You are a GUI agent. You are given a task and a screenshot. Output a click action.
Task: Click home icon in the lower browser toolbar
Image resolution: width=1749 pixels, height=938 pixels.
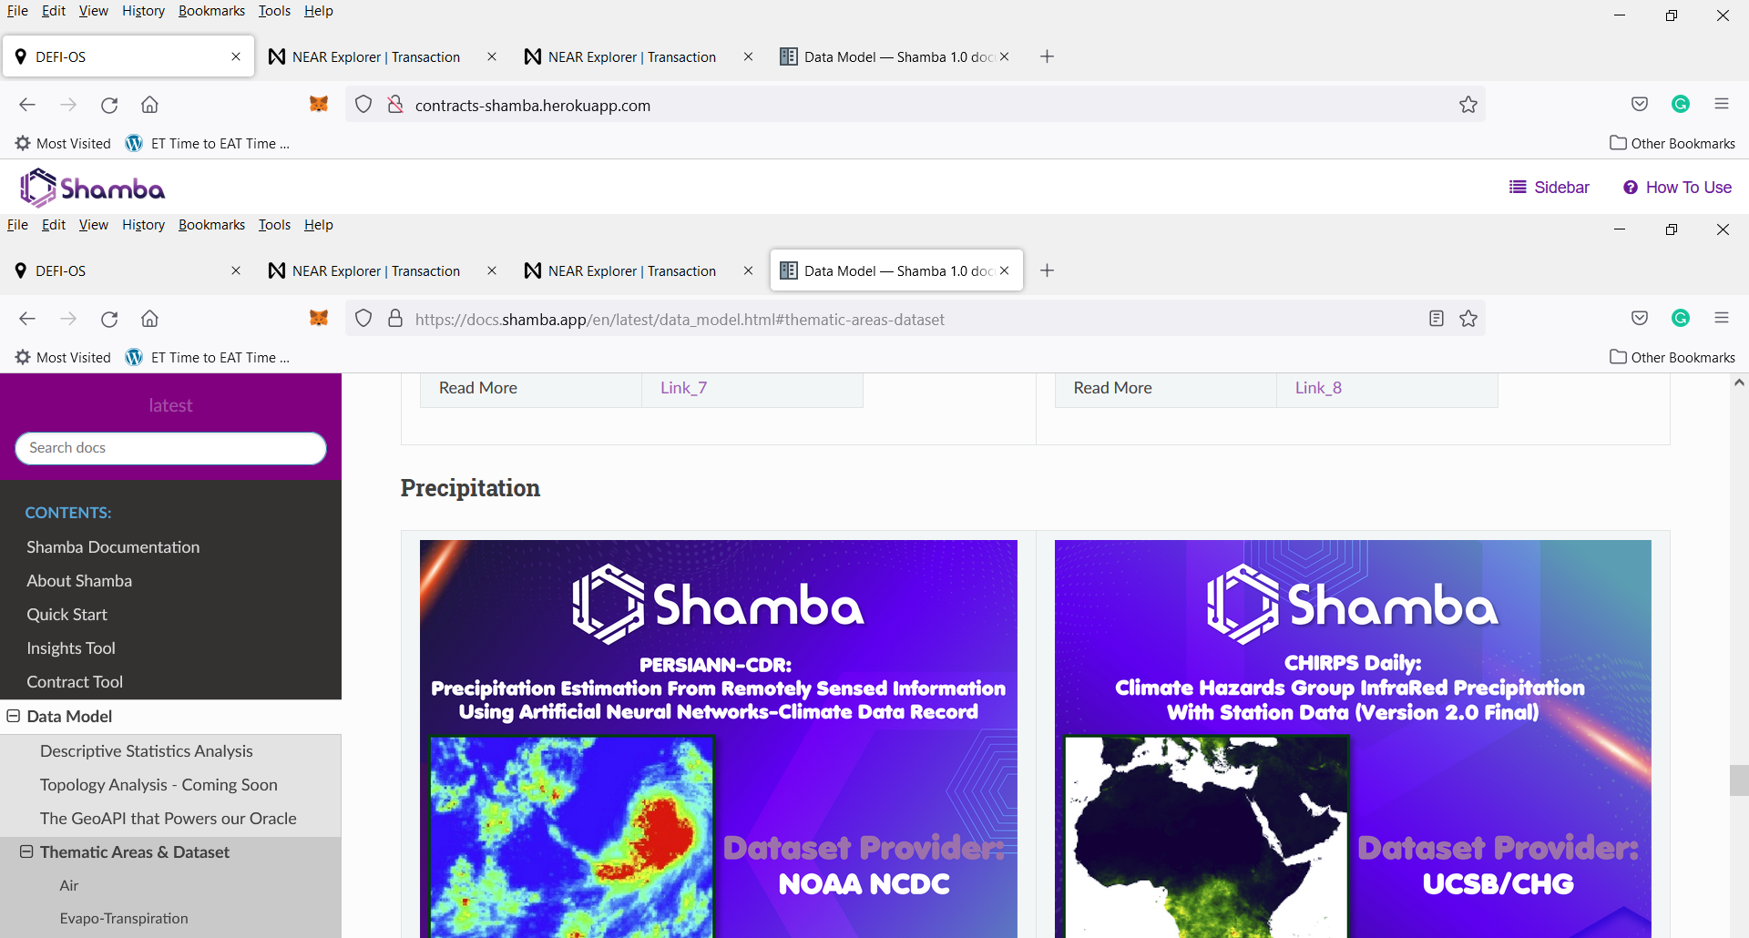click(x=150, y=319)
